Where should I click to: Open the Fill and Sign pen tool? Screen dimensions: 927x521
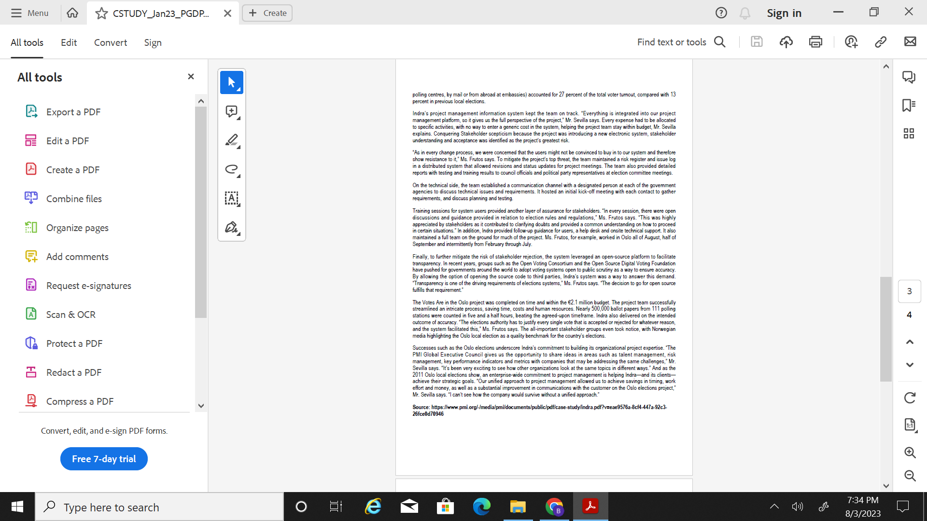tap(231, 227)
